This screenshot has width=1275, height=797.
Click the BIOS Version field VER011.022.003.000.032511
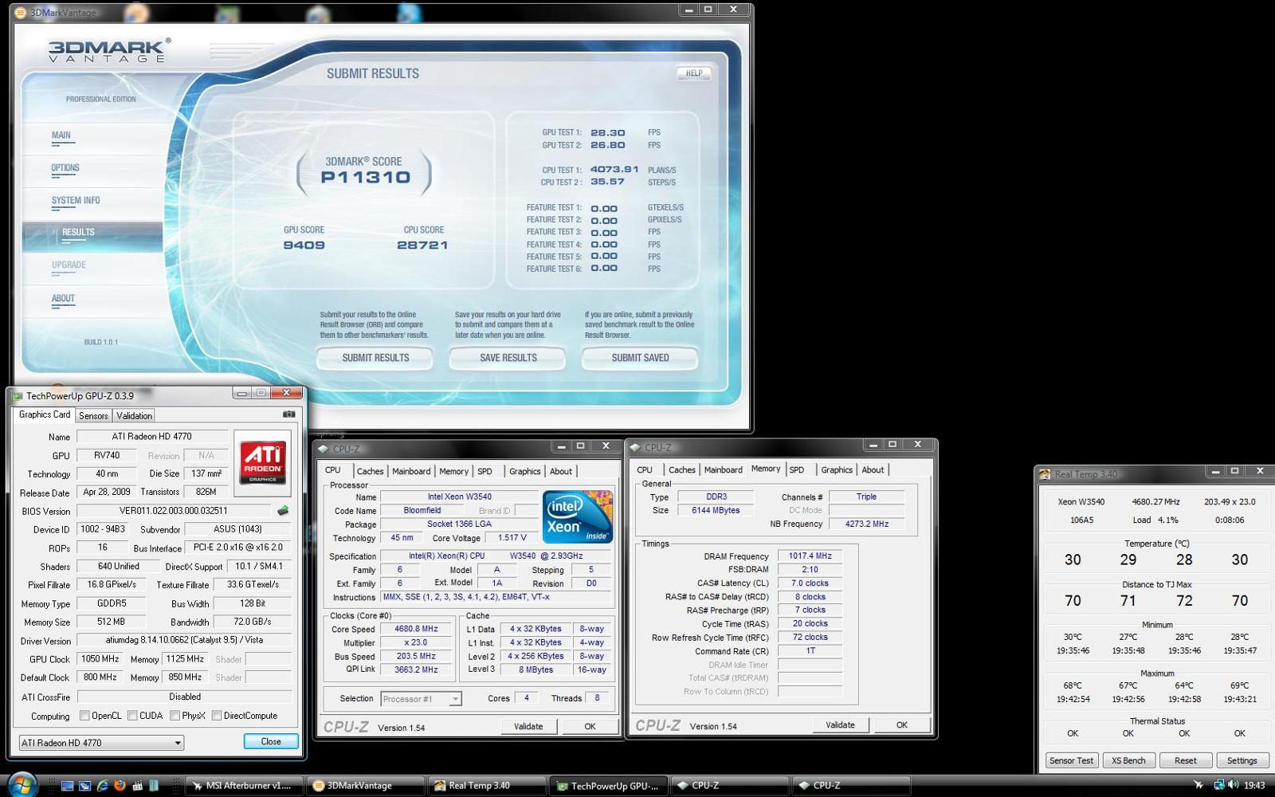point(174,511)
